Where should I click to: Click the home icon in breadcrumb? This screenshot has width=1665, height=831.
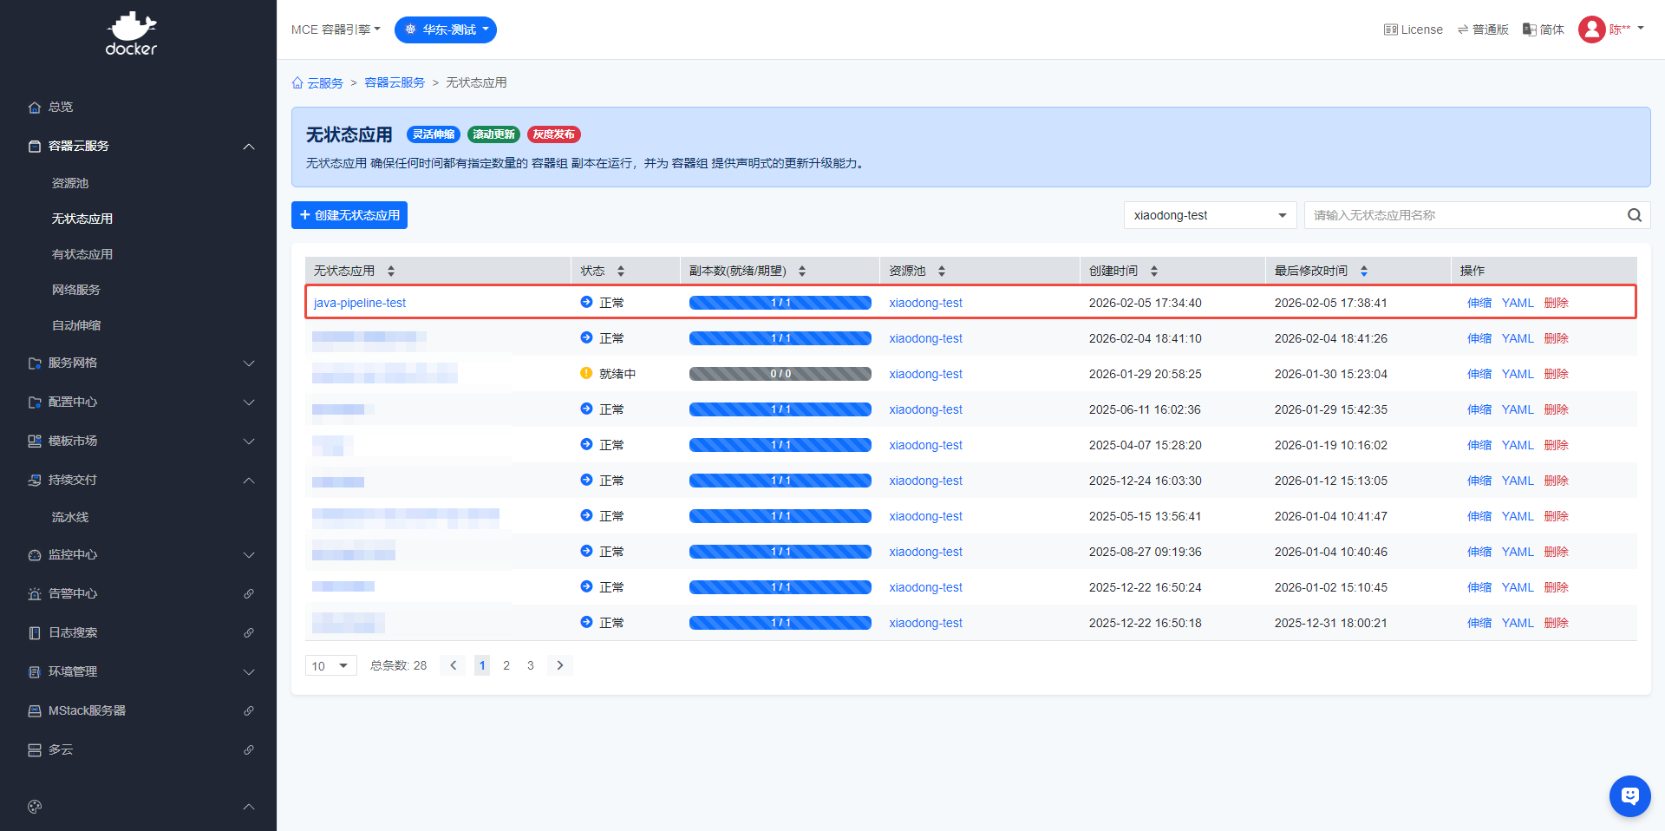(x=297, y=83)
